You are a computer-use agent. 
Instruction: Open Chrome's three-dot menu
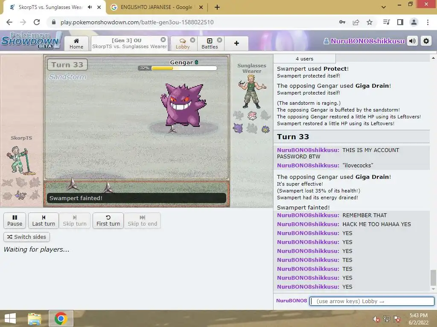[428, 22]
